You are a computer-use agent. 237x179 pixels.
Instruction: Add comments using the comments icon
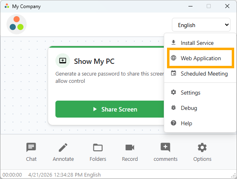tap(165, 147)
